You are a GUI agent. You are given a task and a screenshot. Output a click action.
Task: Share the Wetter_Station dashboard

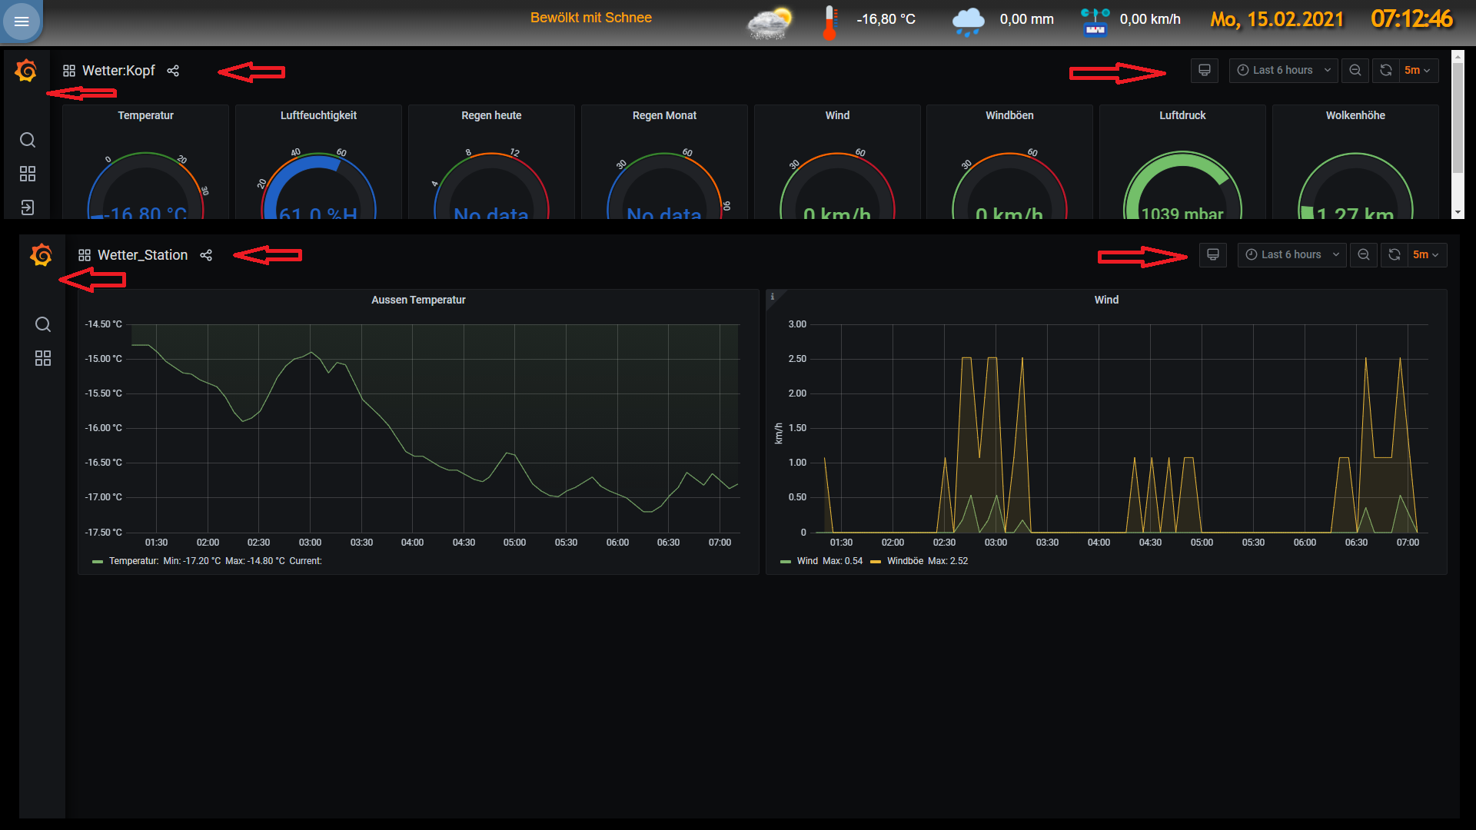[x=206, y=255]
